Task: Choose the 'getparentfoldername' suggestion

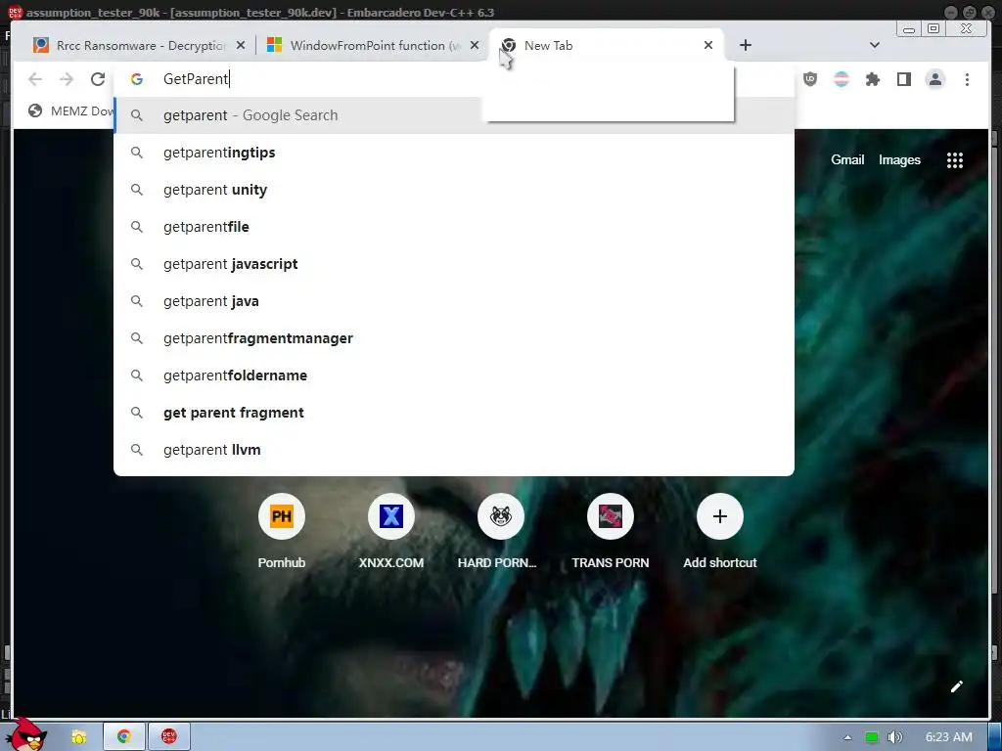Action: 454,375
